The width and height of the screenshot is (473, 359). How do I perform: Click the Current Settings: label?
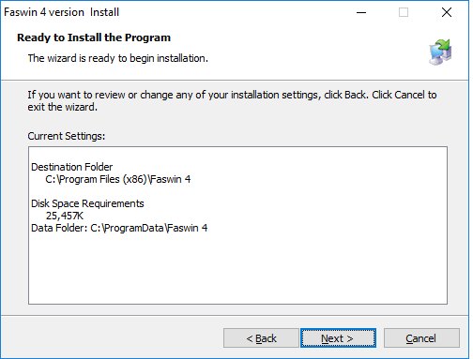(67, 136)
